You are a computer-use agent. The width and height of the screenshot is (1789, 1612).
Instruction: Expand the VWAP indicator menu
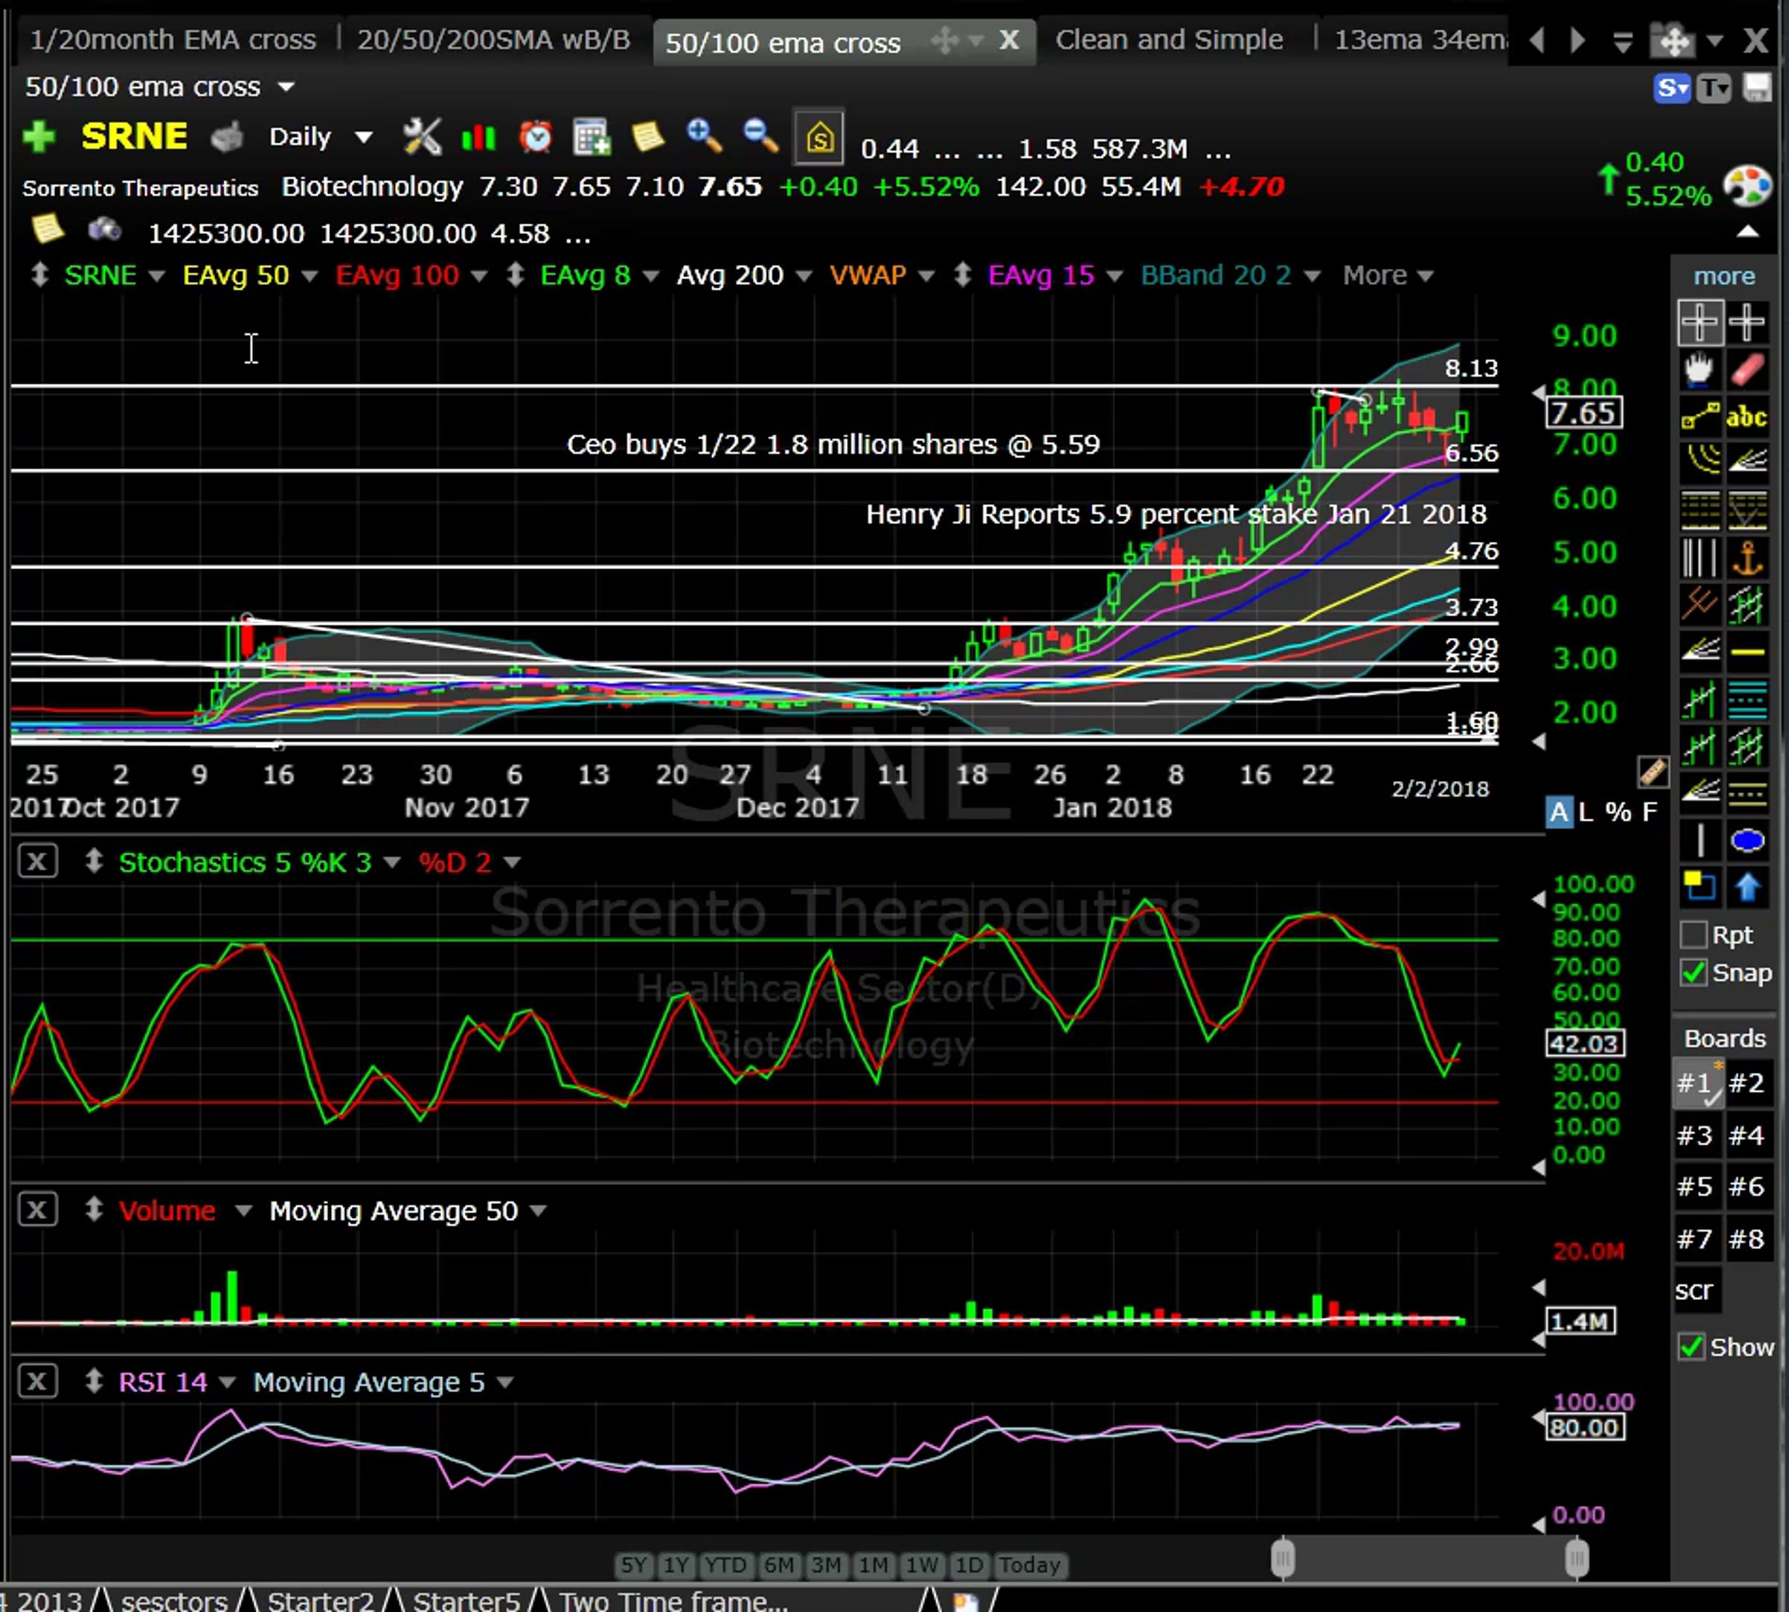(x=926, y=276)
